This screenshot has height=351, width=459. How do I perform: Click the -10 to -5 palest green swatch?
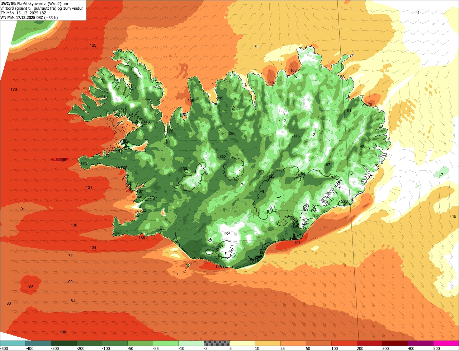click(x=191, y=343)
